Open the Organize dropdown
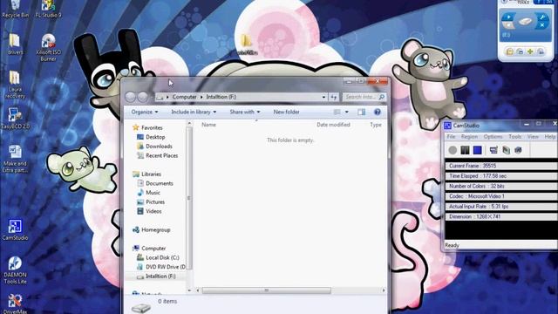558x314 pixels. click(x=145, y=112)
